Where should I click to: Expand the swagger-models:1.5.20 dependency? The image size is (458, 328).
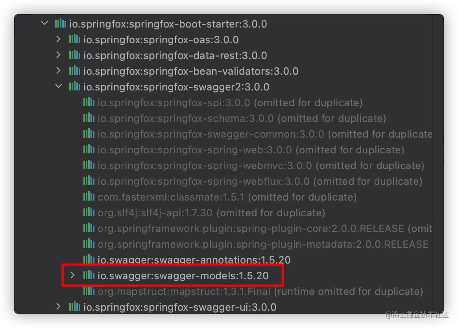click(x=72, y=275)
